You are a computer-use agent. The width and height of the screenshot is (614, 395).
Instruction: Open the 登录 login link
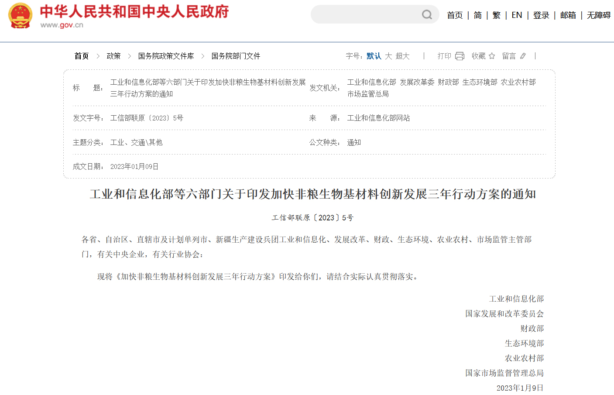(541, 15)
